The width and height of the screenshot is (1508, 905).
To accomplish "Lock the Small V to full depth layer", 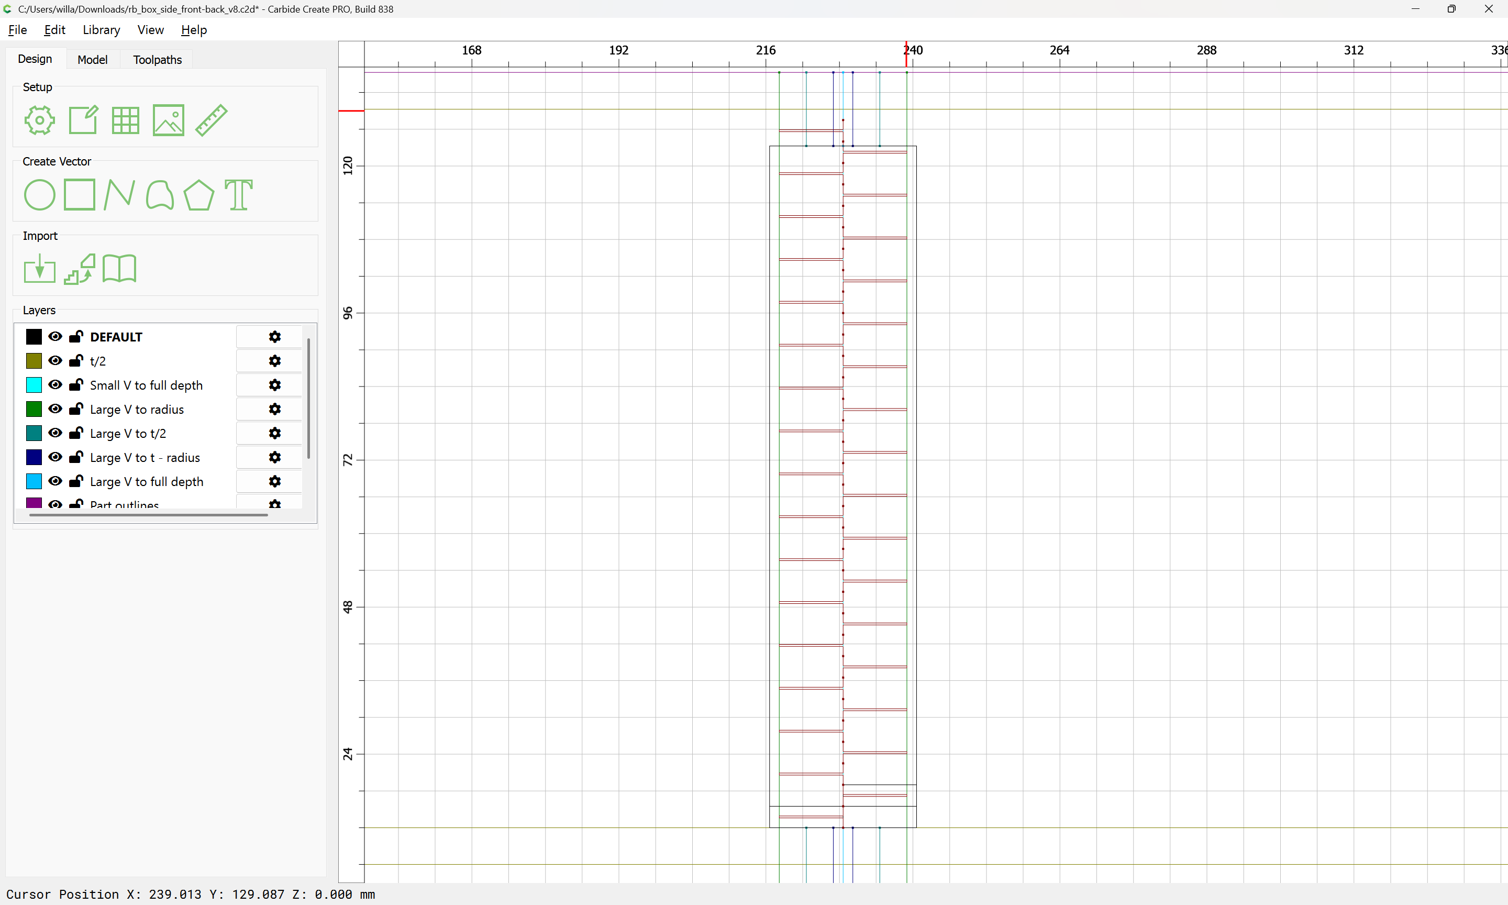I will point(76,385).
